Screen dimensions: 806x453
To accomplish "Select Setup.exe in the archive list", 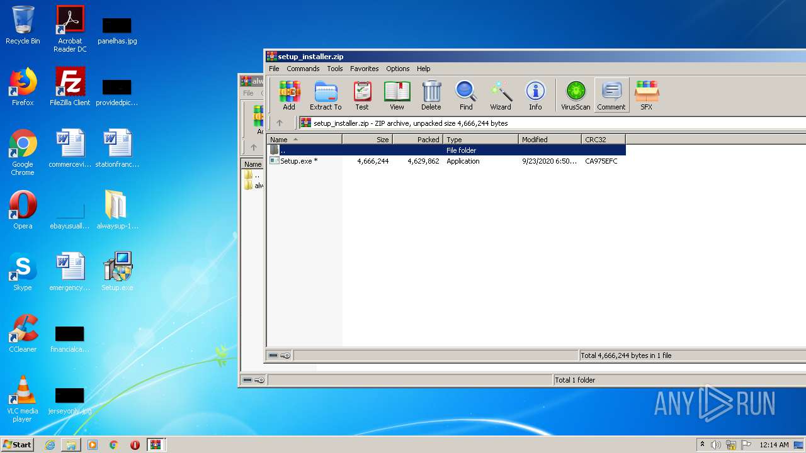I will 298,161.
